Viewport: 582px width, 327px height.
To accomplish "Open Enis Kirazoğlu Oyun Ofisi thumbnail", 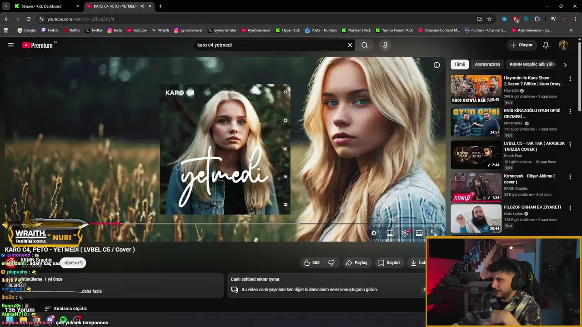I will [x=476, y=122].
